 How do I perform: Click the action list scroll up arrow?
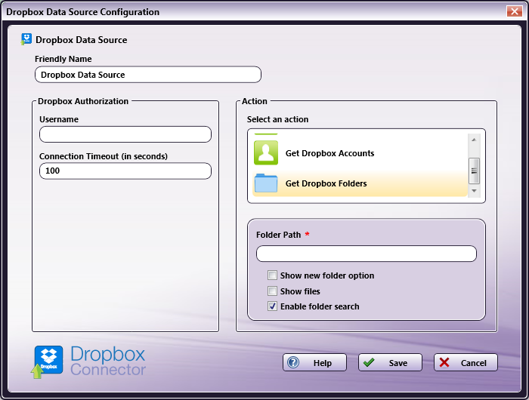click(x=474, y=140)
